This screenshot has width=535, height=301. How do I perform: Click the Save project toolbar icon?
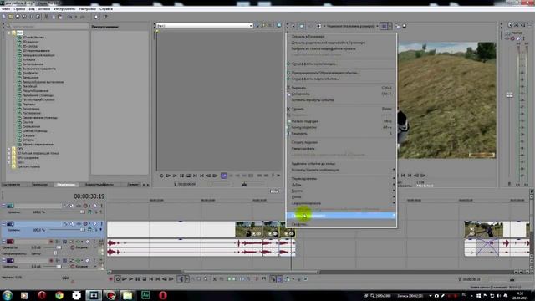(18, 17)
